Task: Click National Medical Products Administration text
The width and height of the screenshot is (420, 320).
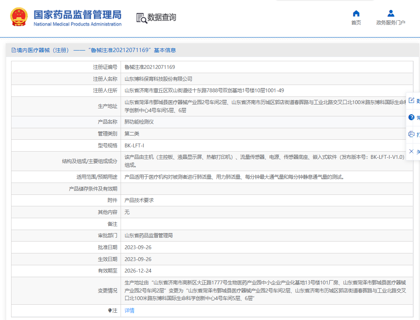Action: click(x=77, y=24)
